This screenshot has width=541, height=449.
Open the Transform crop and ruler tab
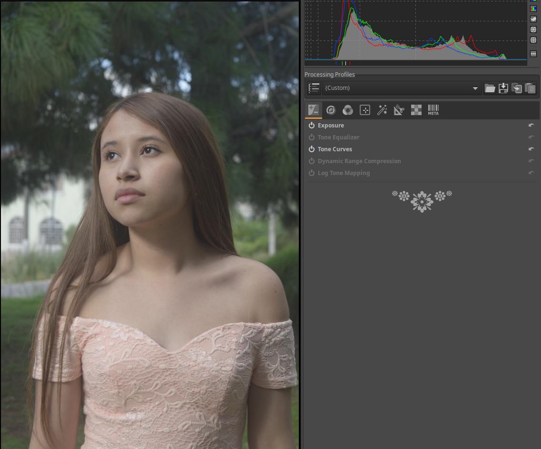tap(399, 110)
